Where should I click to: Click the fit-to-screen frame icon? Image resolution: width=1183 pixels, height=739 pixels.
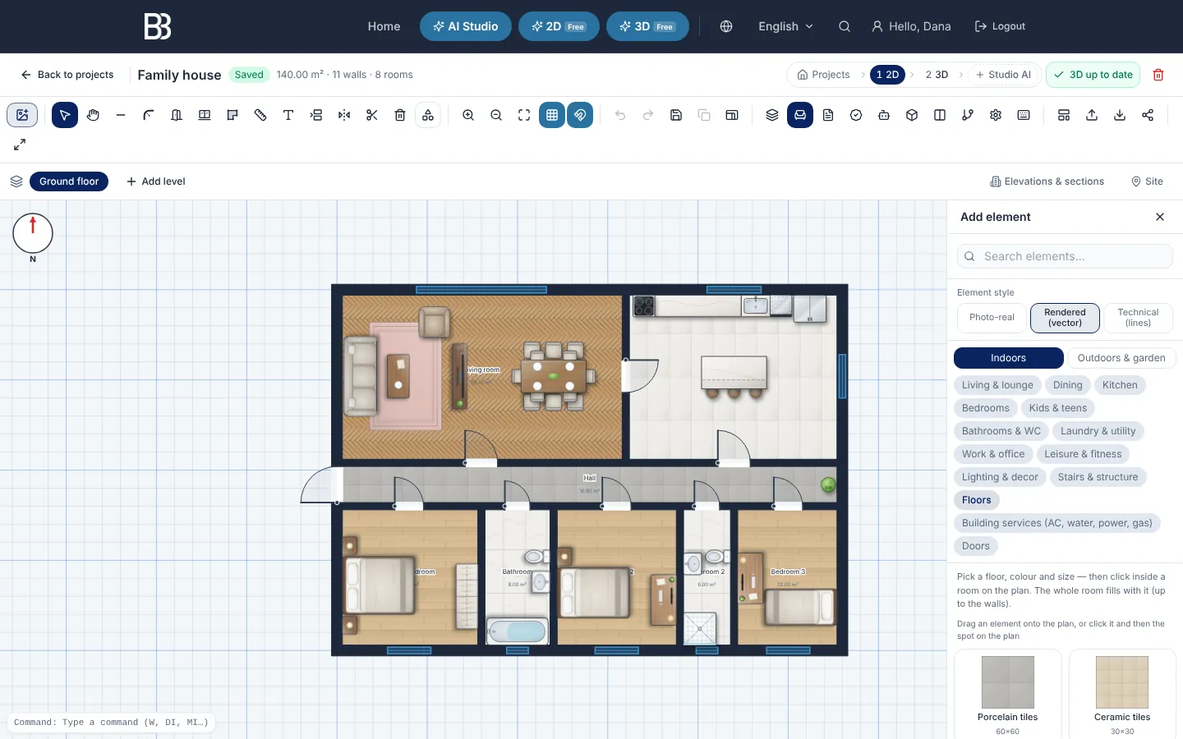[524, 115]
